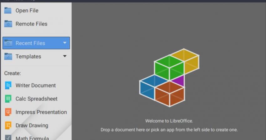Expand the Templates dropdown arrow
This screenshot has height=140, width=266.
pos(65,56)
